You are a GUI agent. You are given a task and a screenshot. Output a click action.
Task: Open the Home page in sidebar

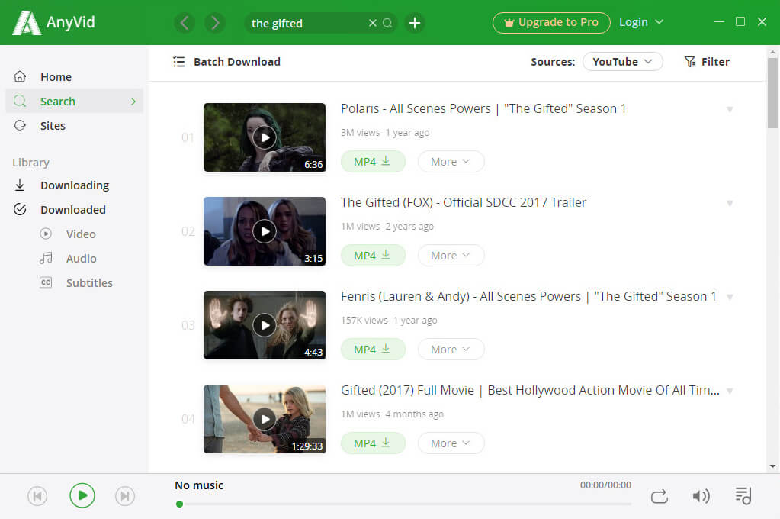click(56, 76)
